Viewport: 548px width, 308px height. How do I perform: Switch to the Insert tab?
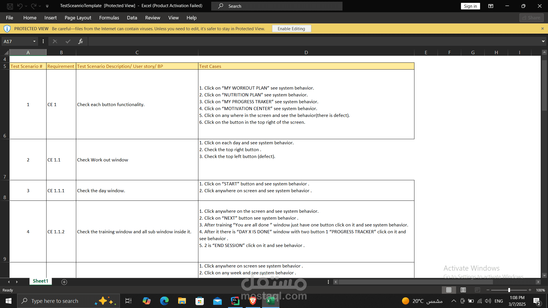pyautogui.click(x=51, y=18)
